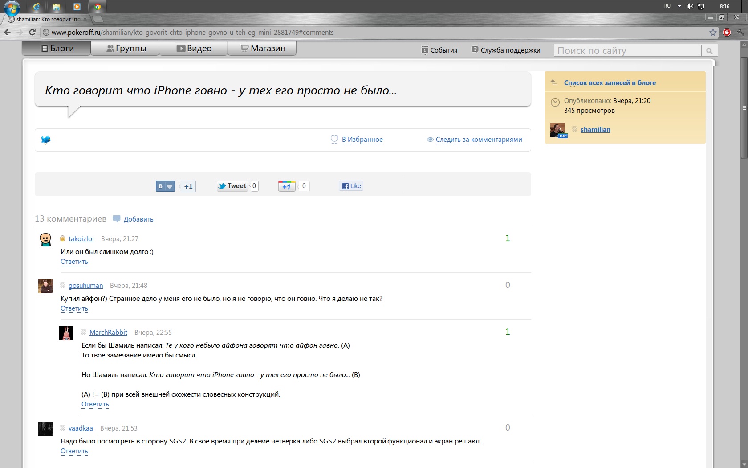Image resolution: width=748 pixels, height=468 pixels.
Task: Click the blue bird icon under the post
Action: 46,140
